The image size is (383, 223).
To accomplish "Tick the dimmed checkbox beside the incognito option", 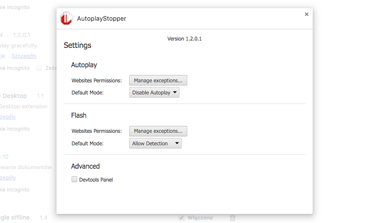I will tap(39, 68).
